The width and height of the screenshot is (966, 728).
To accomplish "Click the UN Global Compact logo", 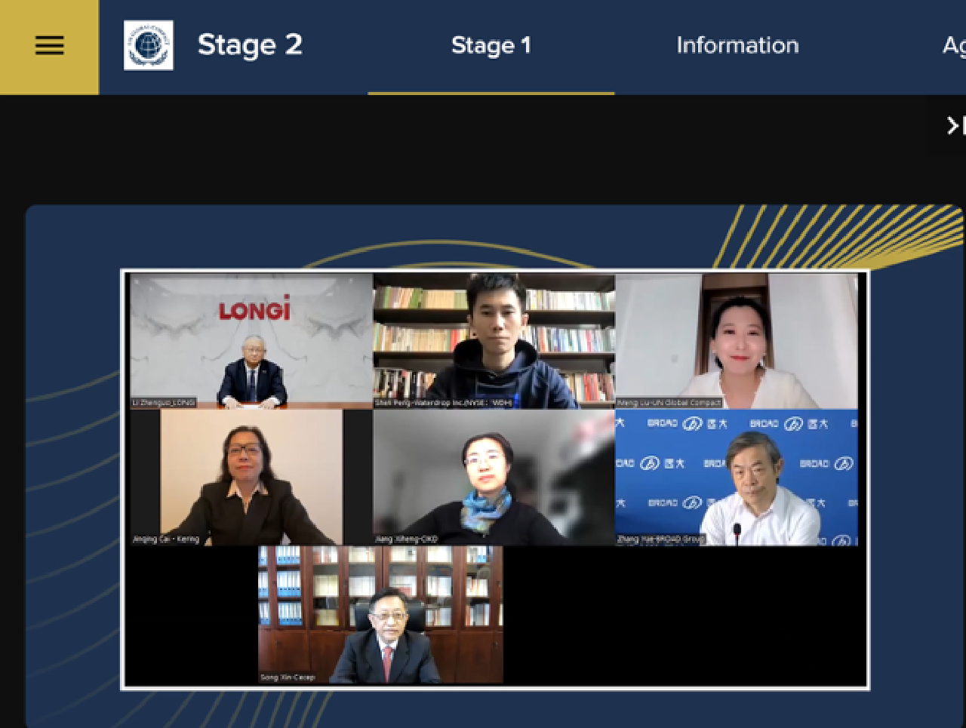I will point(149,45).
